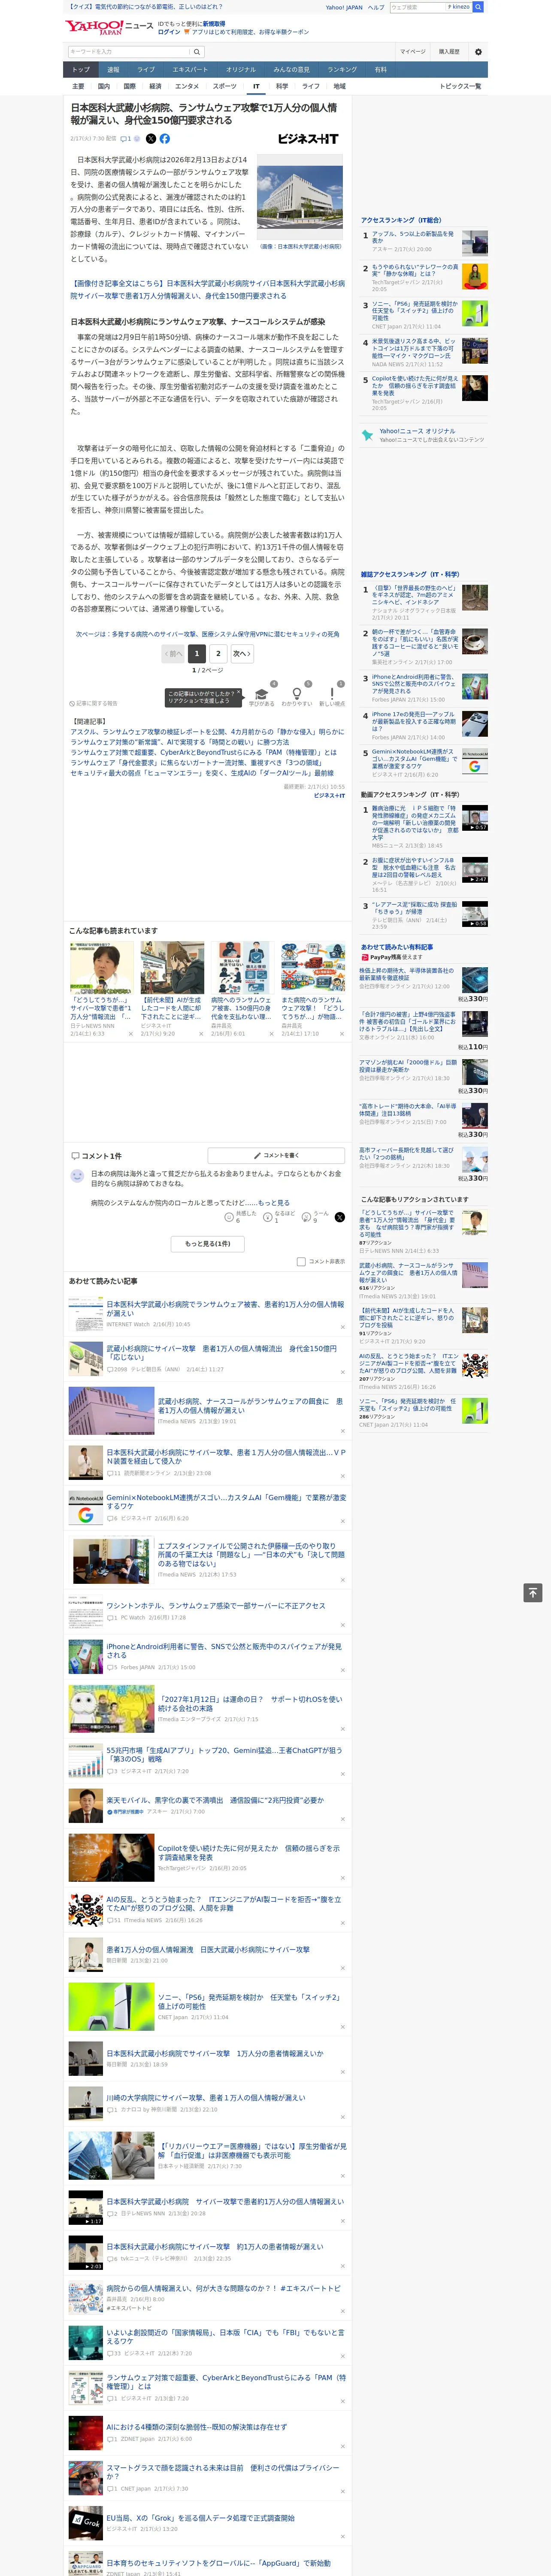Open related link about ダークAIツール 最前線

(x=202, y=773)
